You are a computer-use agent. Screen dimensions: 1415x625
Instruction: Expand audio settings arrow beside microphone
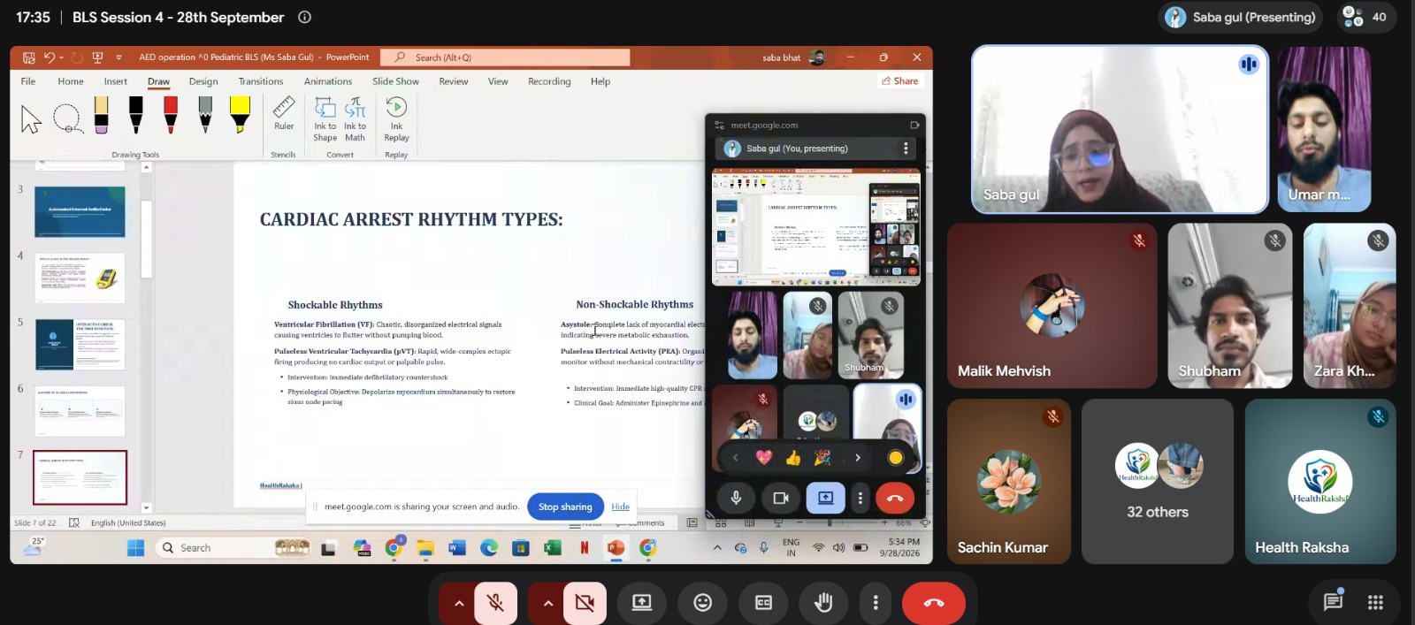click(x=458, y=603)
